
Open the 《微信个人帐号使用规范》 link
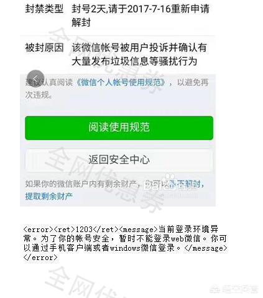point(121,83)
